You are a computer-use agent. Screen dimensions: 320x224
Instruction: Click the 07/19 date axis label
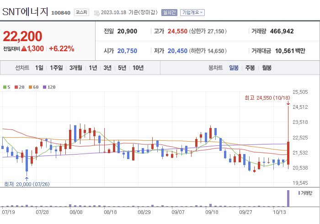click(8, 212)
